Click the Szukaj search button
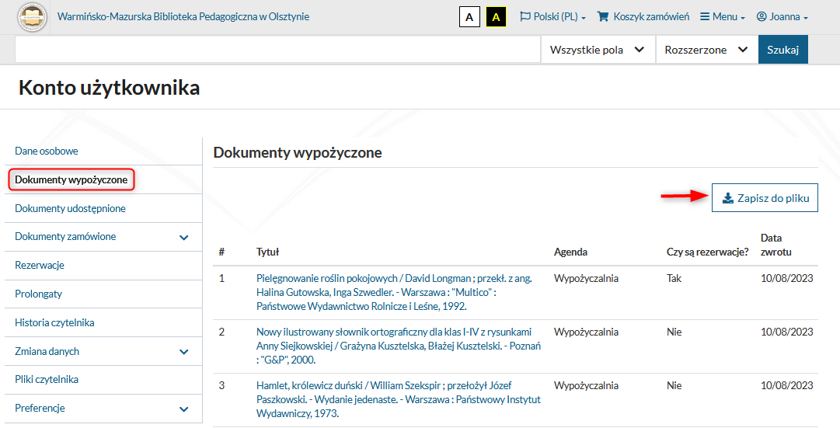The height and width of the screenshot is (428, 840). point(782,50)
